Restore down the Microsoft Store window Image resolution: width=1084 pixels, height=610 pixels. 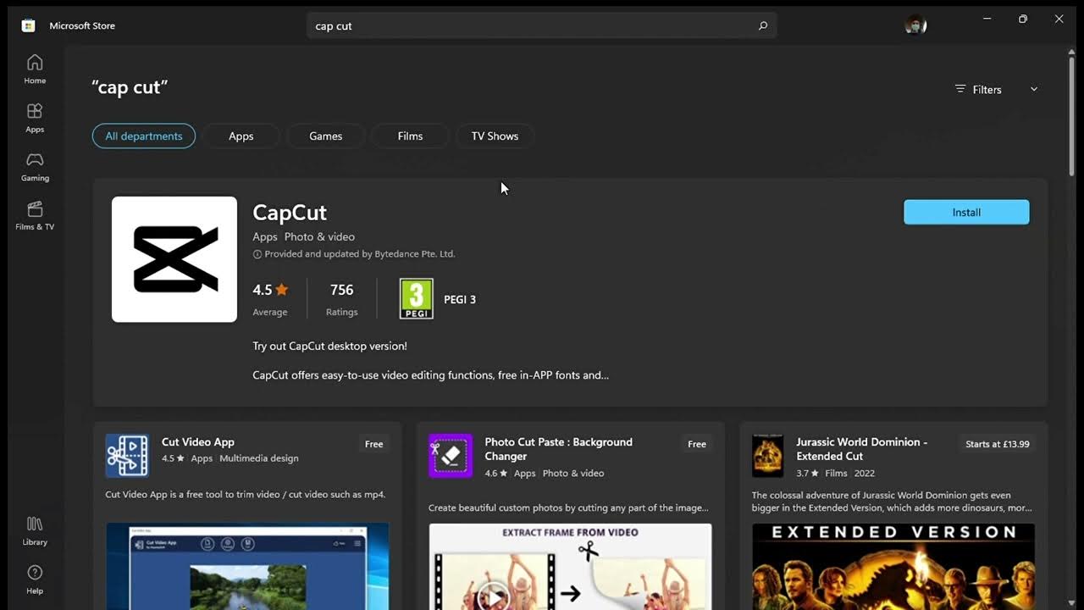[1023, 19]
